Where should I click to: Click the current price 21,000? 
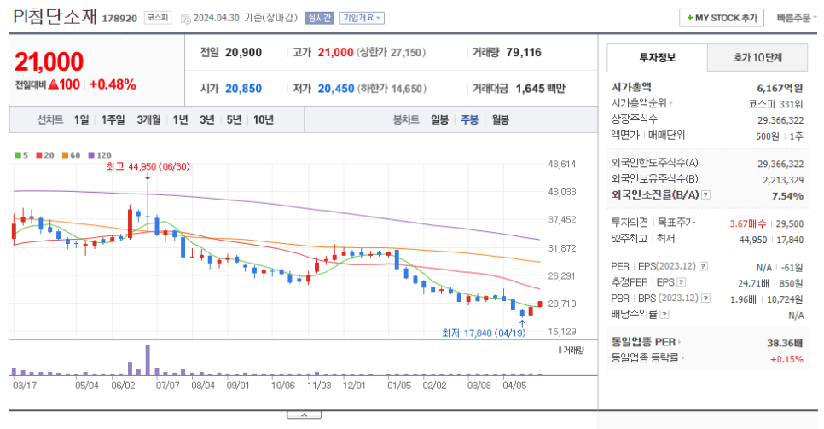point(49,62)
